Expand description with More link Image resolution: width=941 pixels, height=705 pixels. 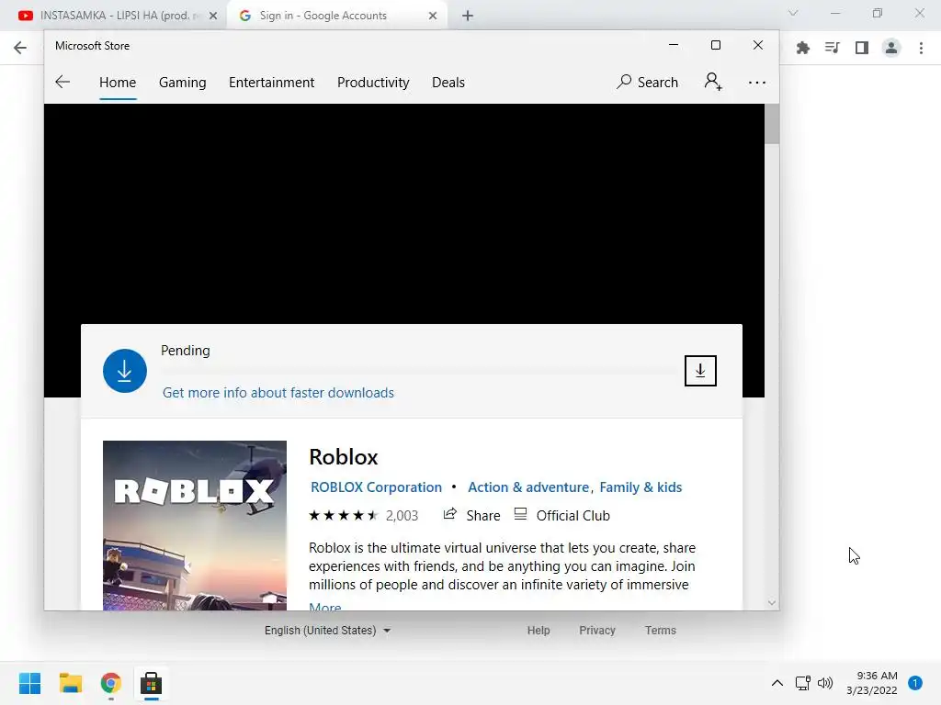point(324,606)
